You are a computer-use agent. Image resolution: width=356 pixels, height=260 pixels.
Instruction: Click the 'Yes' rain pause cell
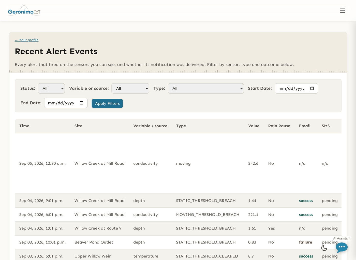271,228
